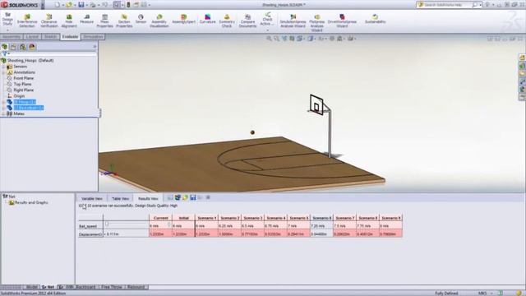Select the Evaluate ribbon tab
526x296 pixels.
click(x=70, y=36)
